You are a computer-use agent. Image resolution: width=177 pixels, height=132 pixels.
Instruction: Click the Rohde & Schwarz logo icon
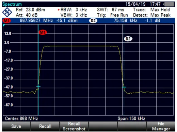[7, 12]
